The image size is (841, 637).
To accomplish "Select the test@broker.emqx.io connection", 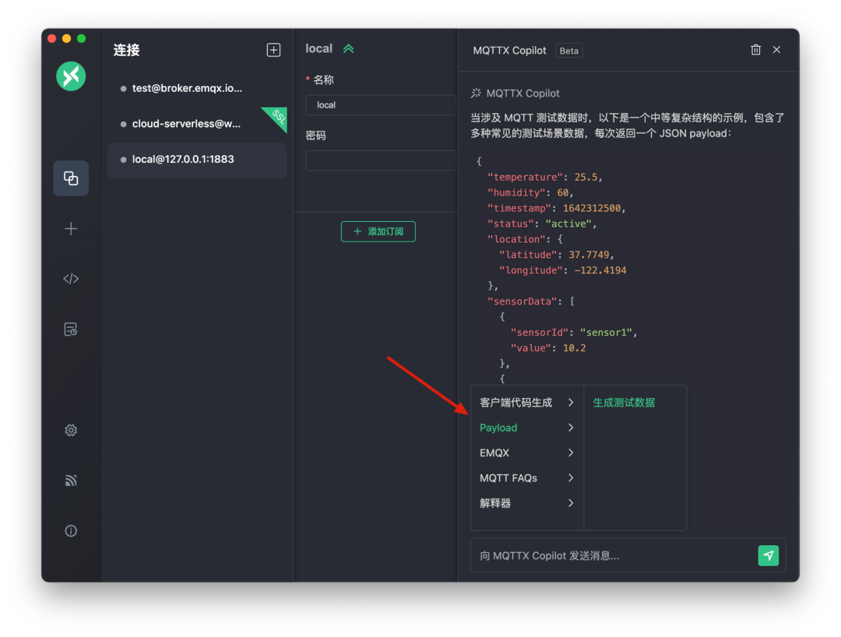I will pos(197,89).
